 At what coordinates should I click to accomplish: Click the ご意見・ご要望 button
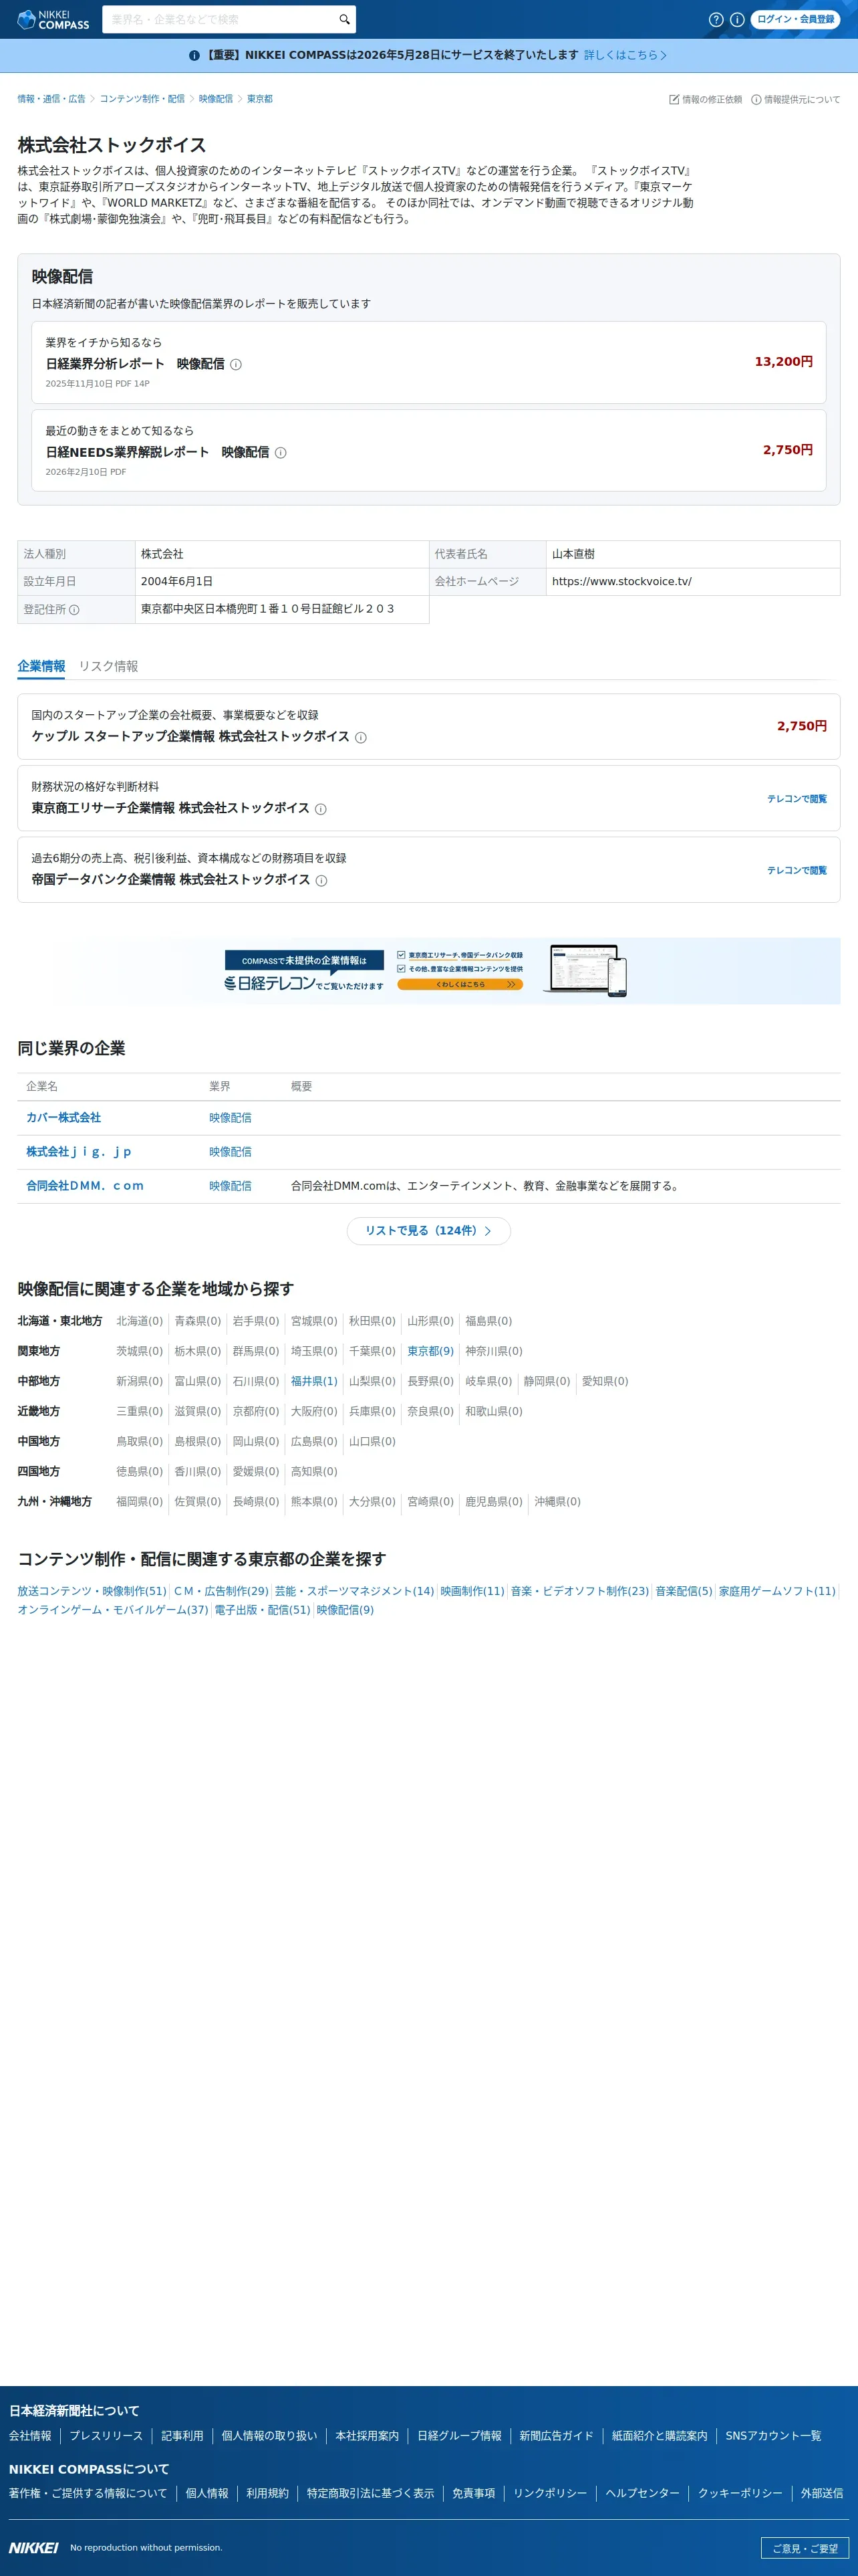(805, 2548)
